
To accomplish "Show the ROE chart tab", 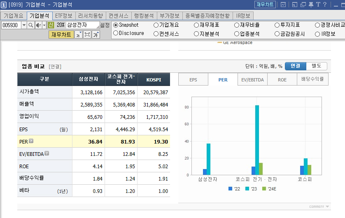I will pos(282,79).
